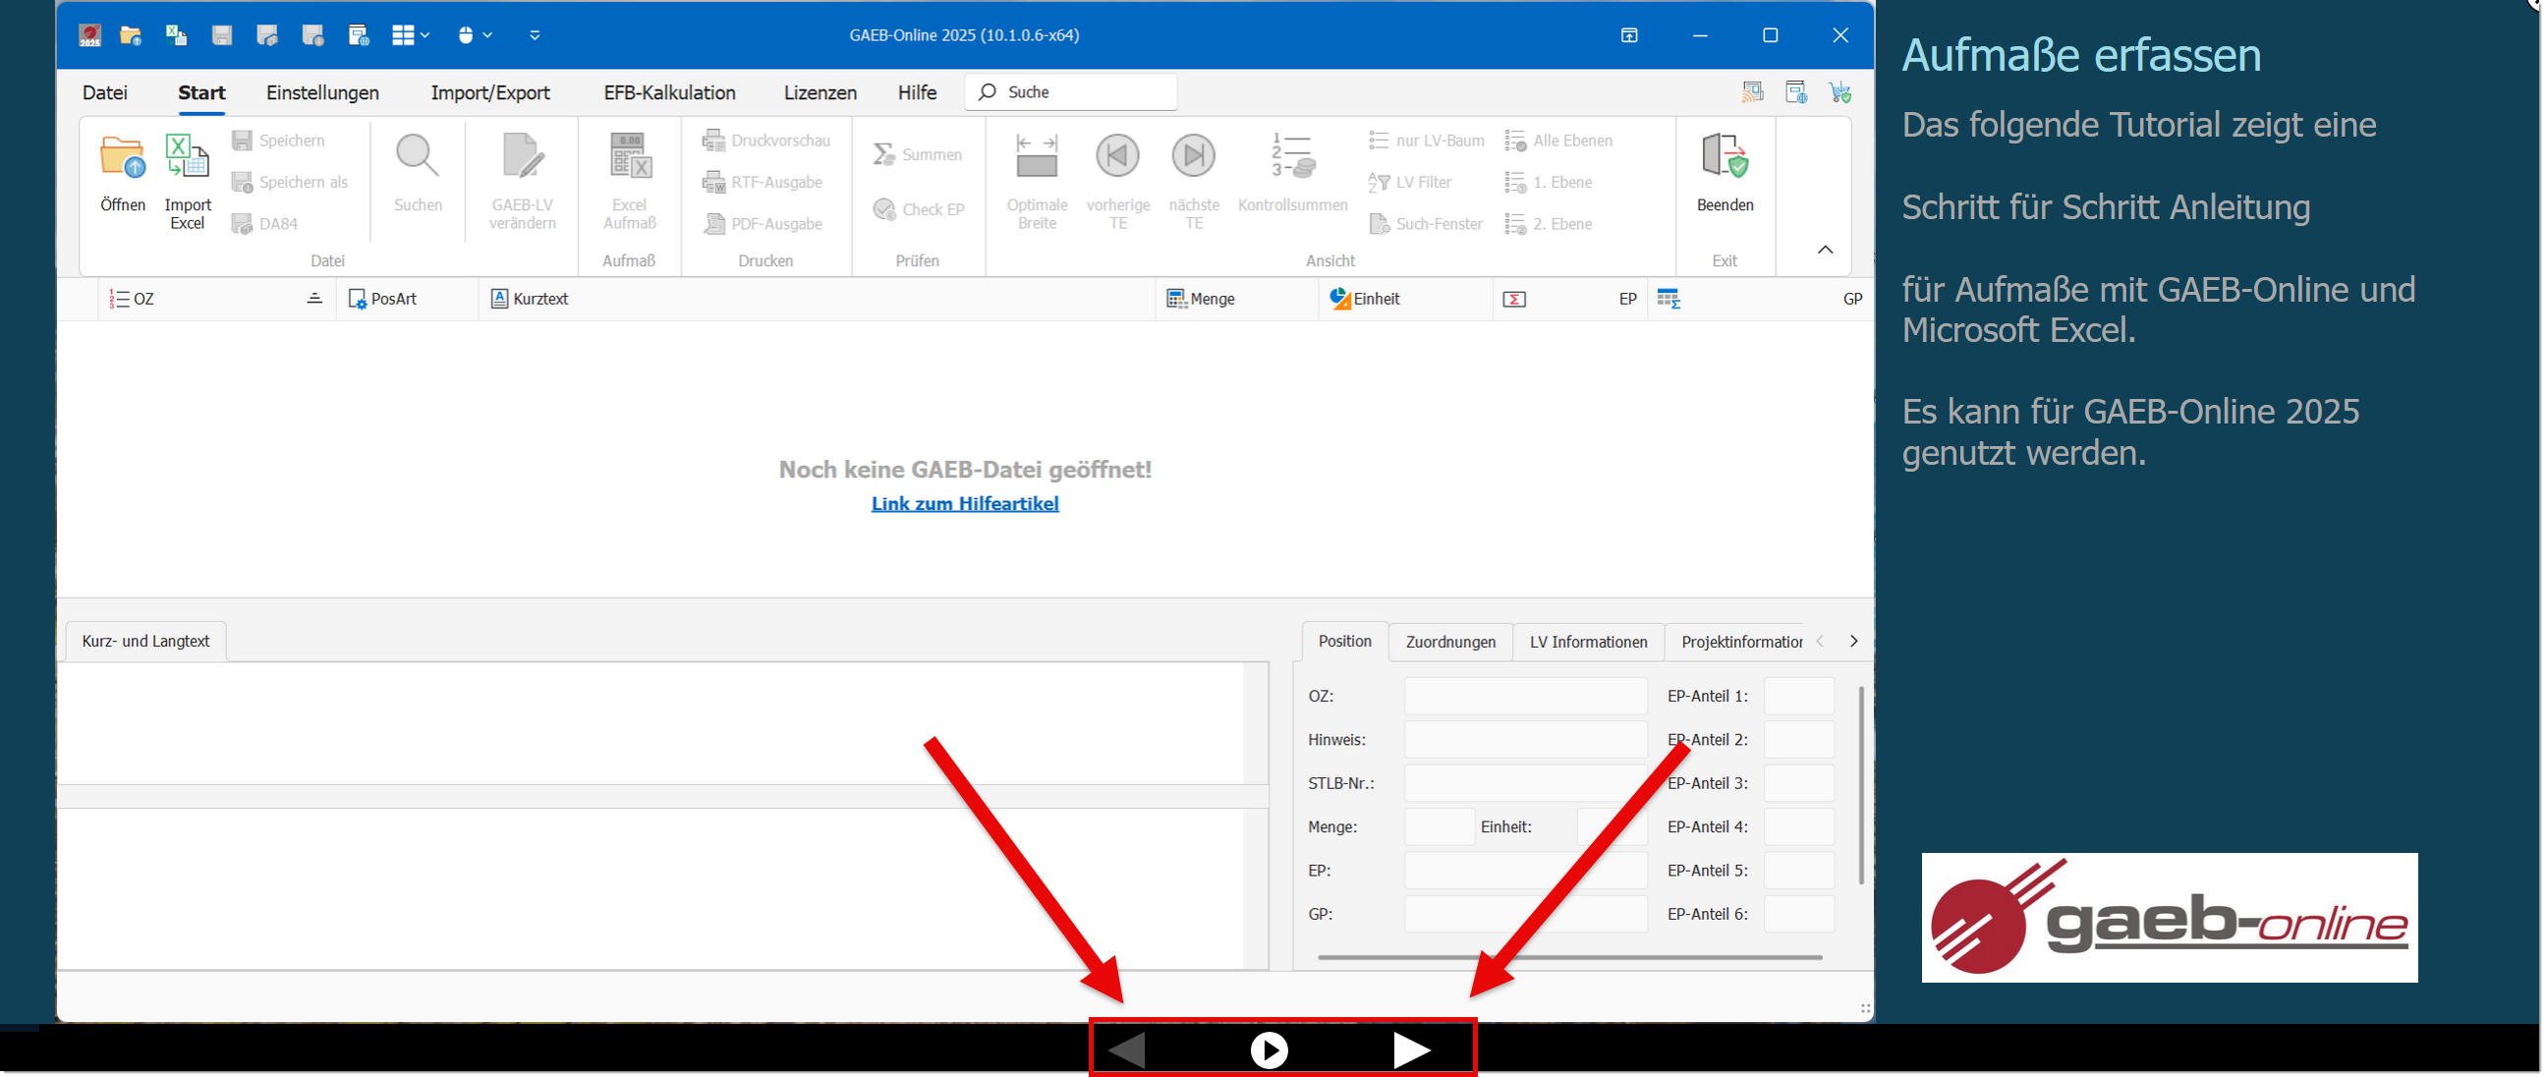Open the Datei menu
The image size is (2545, 1077).
click(105, 93)
